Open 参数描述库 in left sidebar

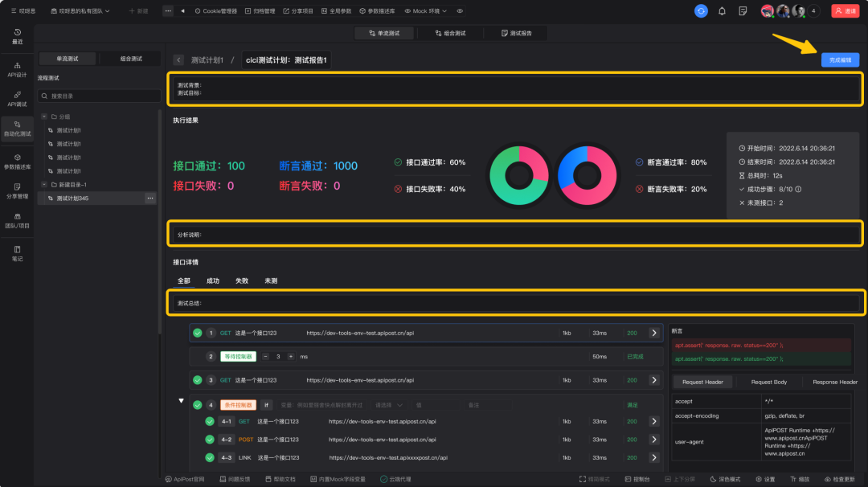click(17, 162)
